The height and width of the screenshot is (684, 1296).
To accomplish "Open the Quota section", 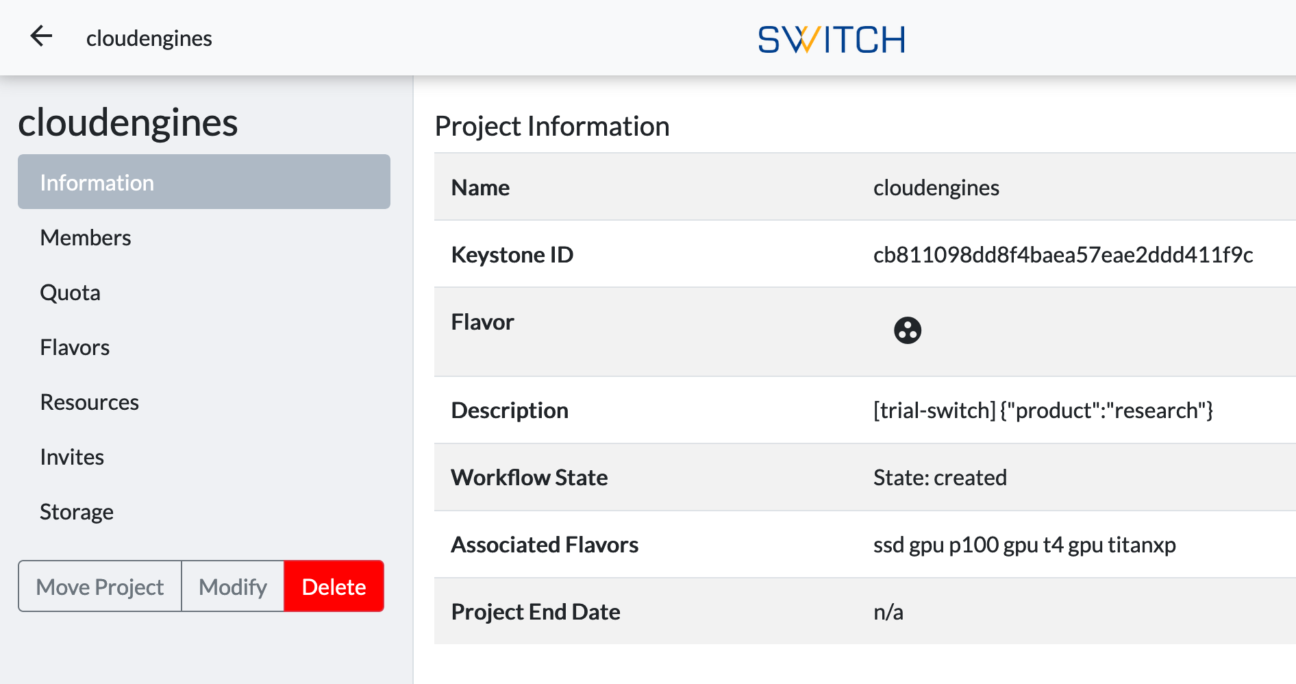I will pyautogui.click(x=70, y=292).
